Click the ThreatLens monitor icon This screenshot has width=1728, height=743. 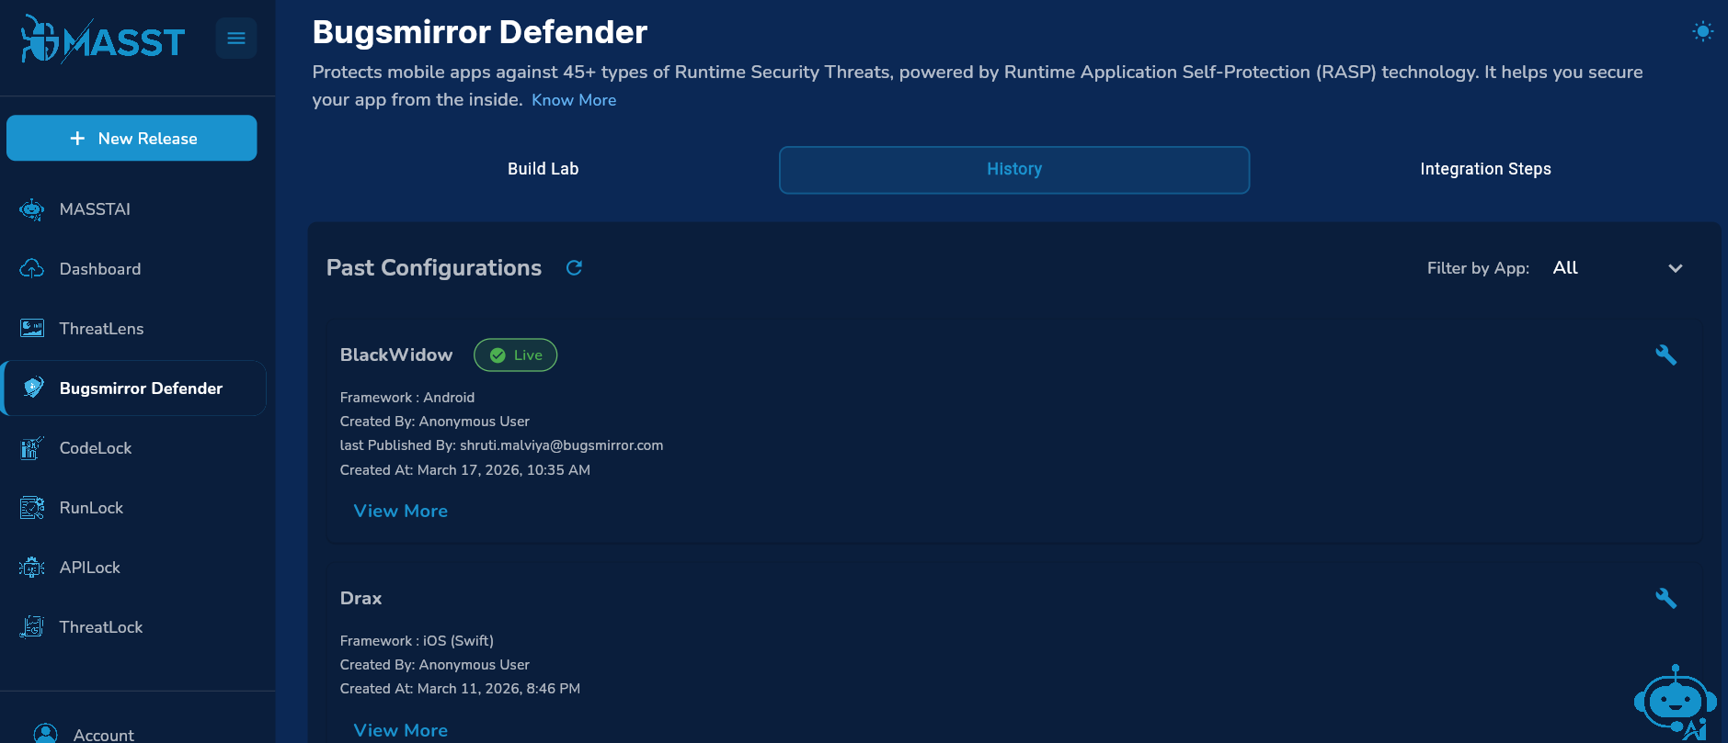[32, 329]
